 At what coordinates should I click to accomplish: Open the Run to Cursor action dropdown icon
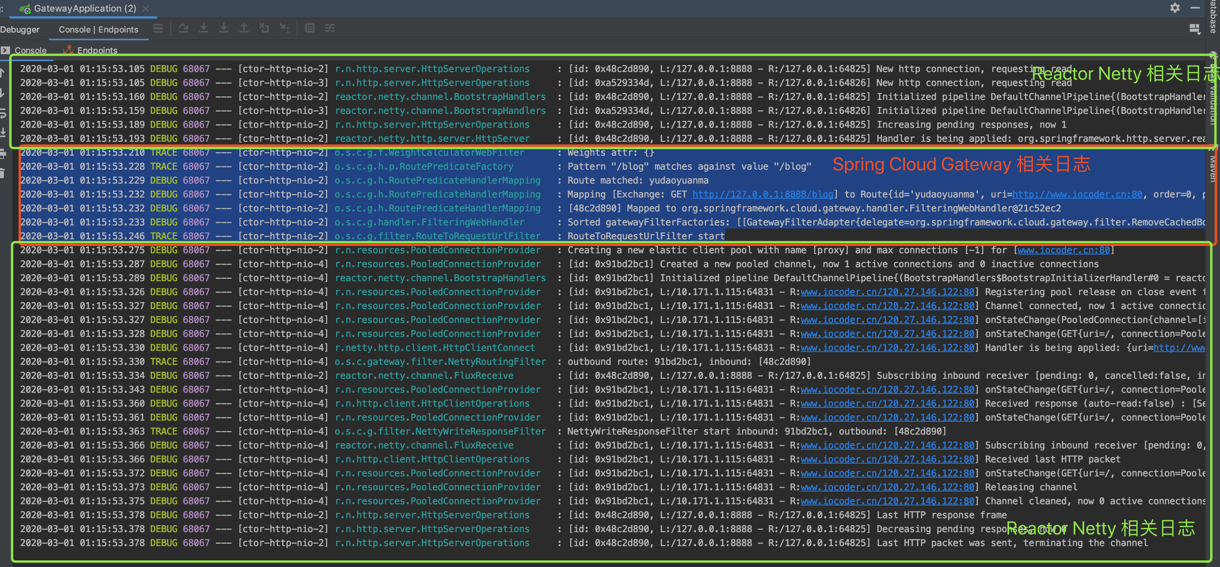point(285,27)
